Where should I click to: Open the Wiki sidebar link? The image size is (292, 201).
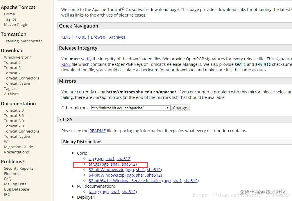[x=8, y=142]
